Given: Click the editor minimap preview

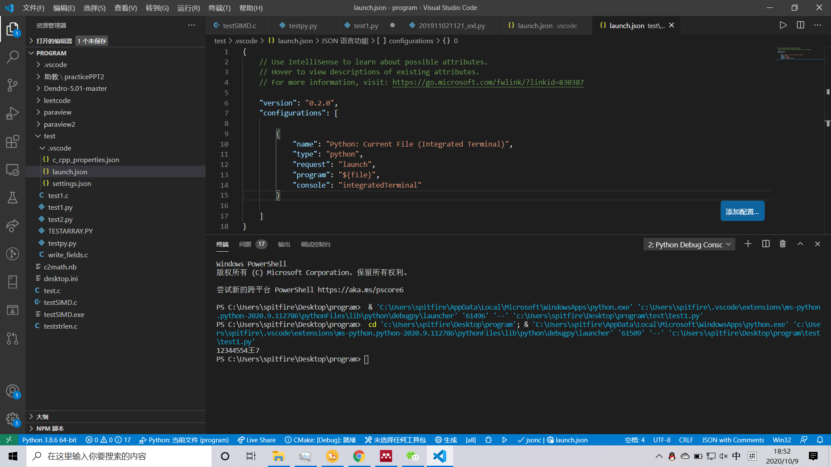Looking at the screenshot, I should point(799,54).
